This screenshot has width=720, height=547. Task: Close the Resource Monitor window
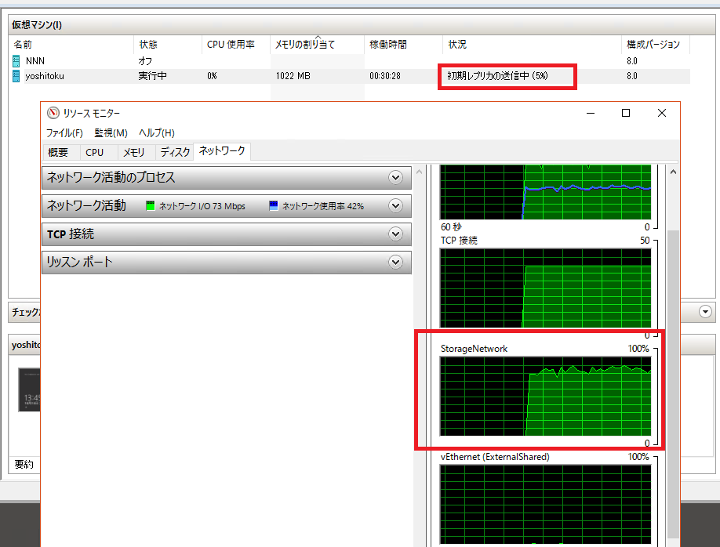point(662,113)
